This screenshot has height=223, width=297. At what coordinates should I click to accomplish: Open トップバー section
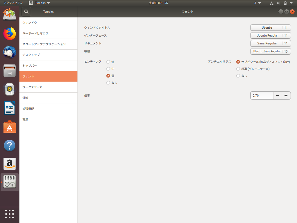(48, 66)
